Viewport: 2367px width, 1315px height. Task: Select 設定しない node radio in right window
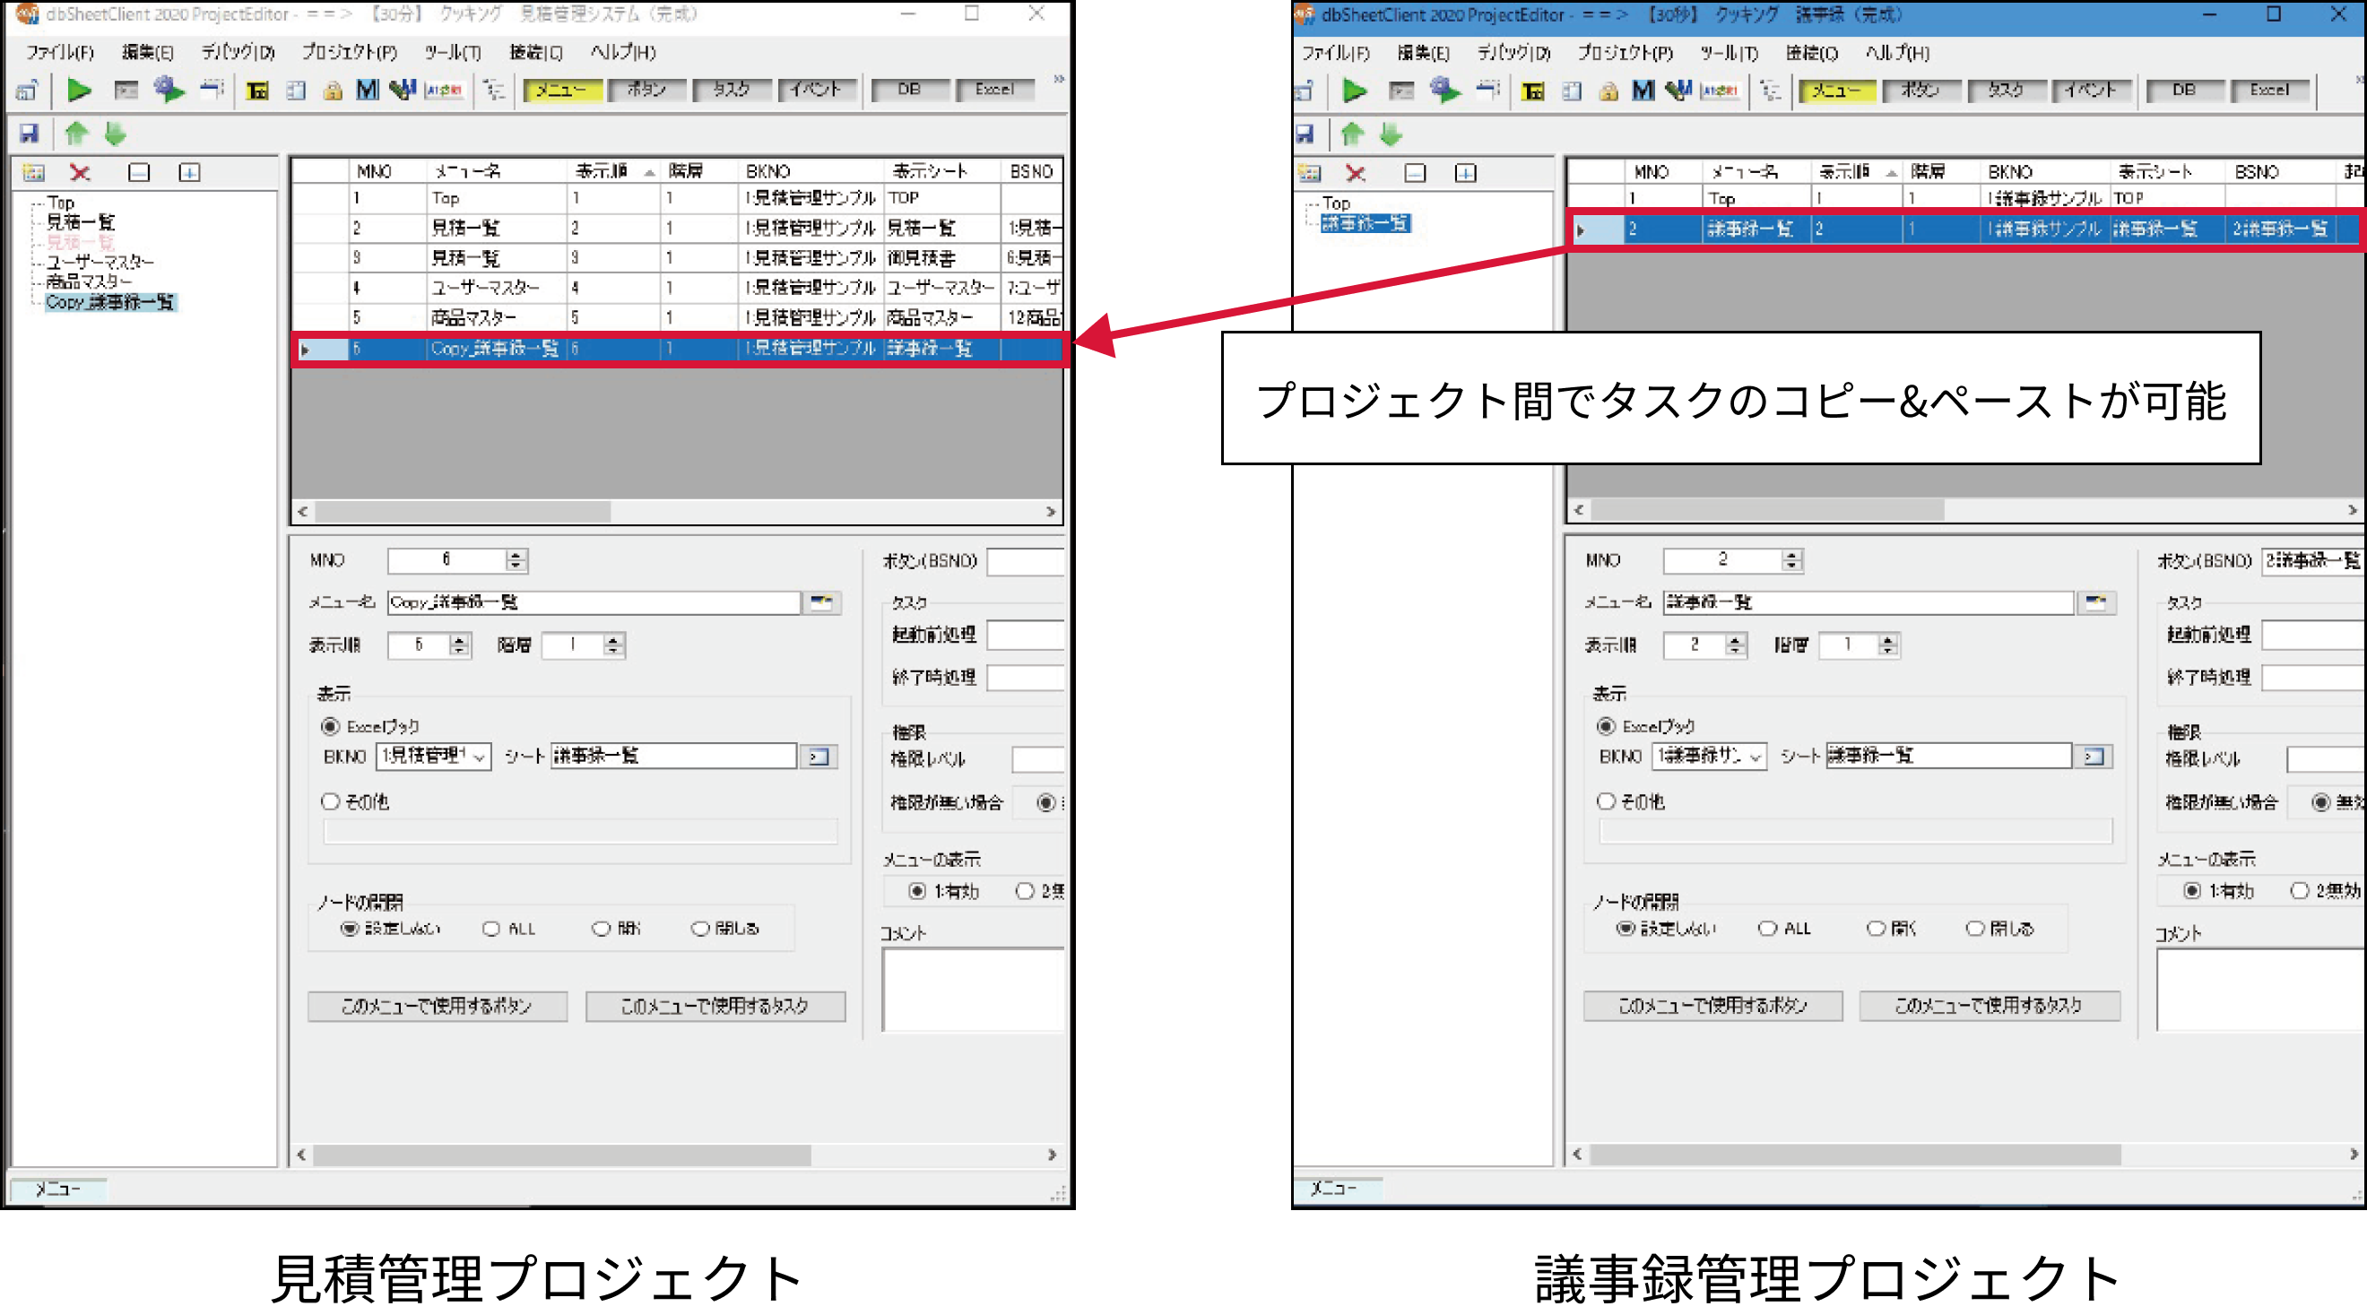pyautogui.click(x=1625, y=929)
